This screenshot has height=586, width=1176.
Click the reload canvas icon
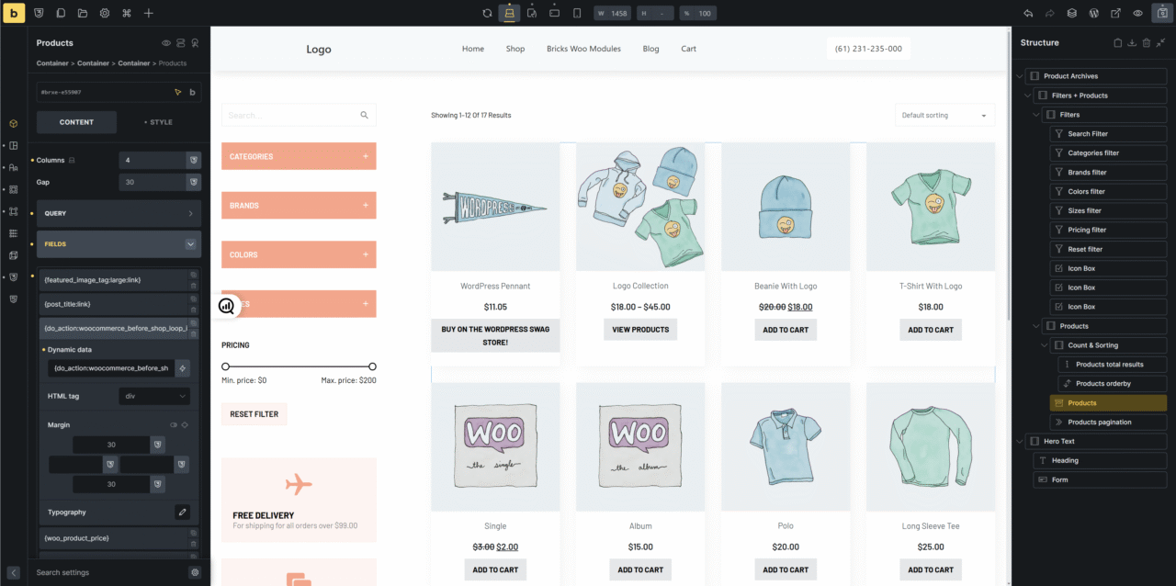[487, 14]
